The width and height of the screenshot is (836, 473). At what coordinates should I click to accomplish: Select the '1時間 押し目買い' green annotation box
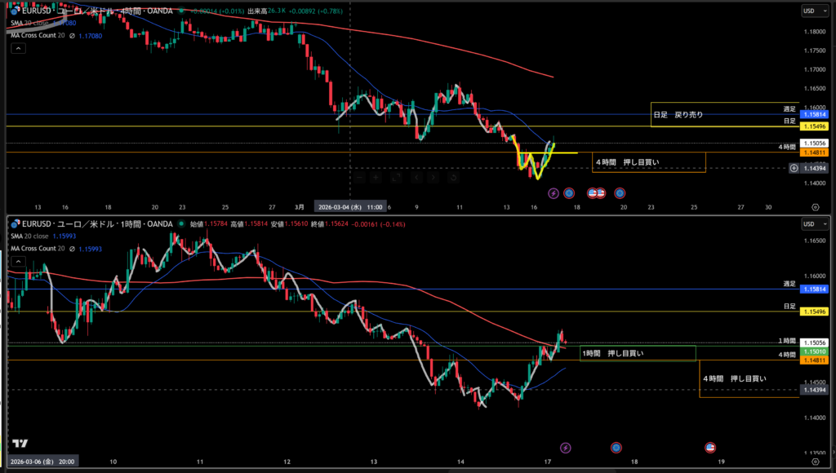(x=637, y=353)
